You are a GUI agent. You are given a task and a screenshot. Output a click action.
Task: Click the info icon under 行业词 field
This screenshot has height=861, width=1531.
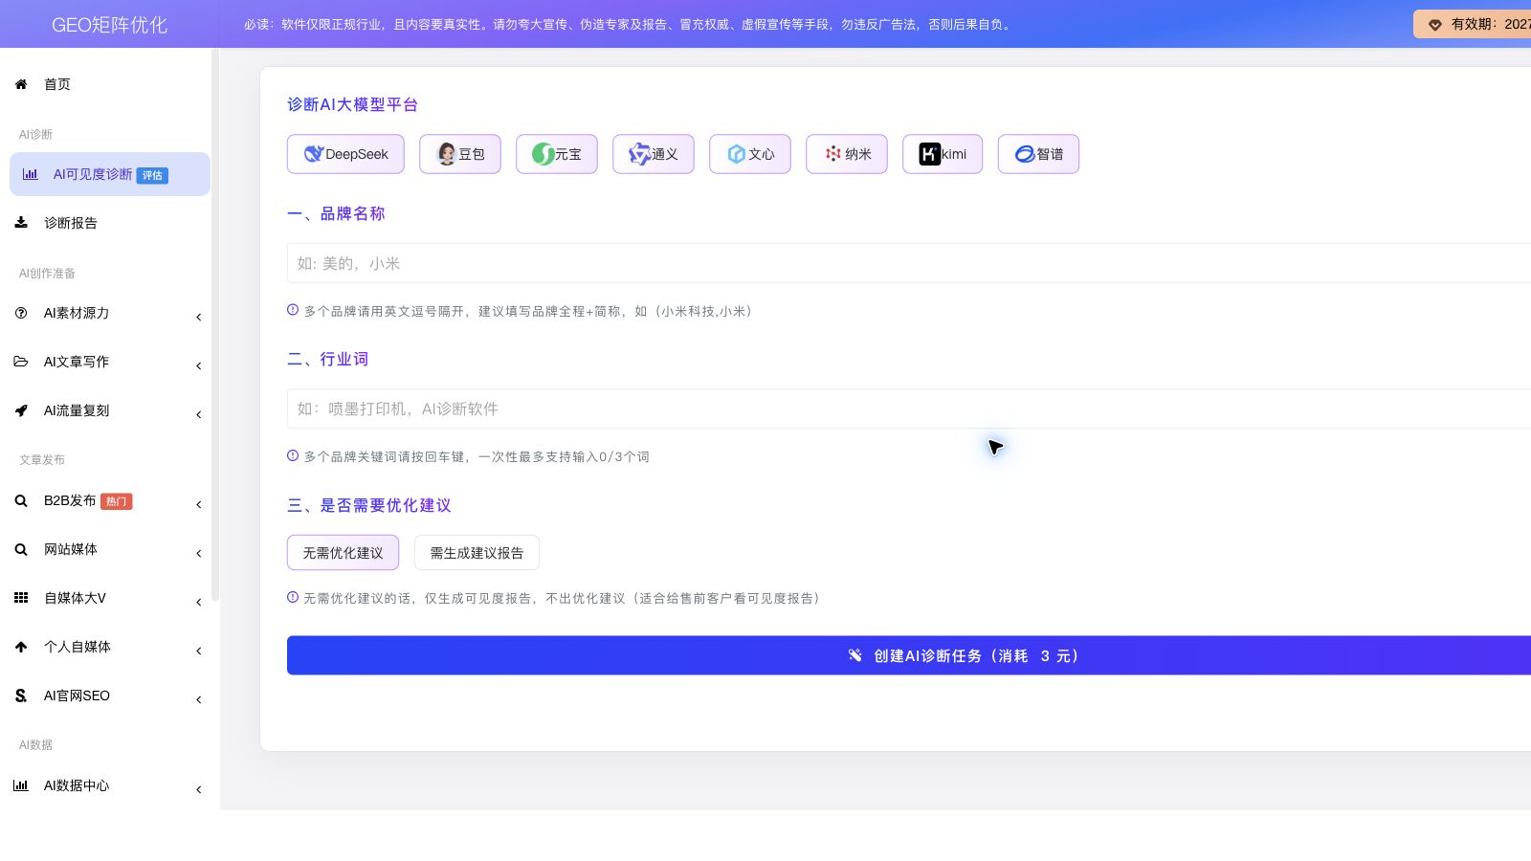tap(293, 455)
